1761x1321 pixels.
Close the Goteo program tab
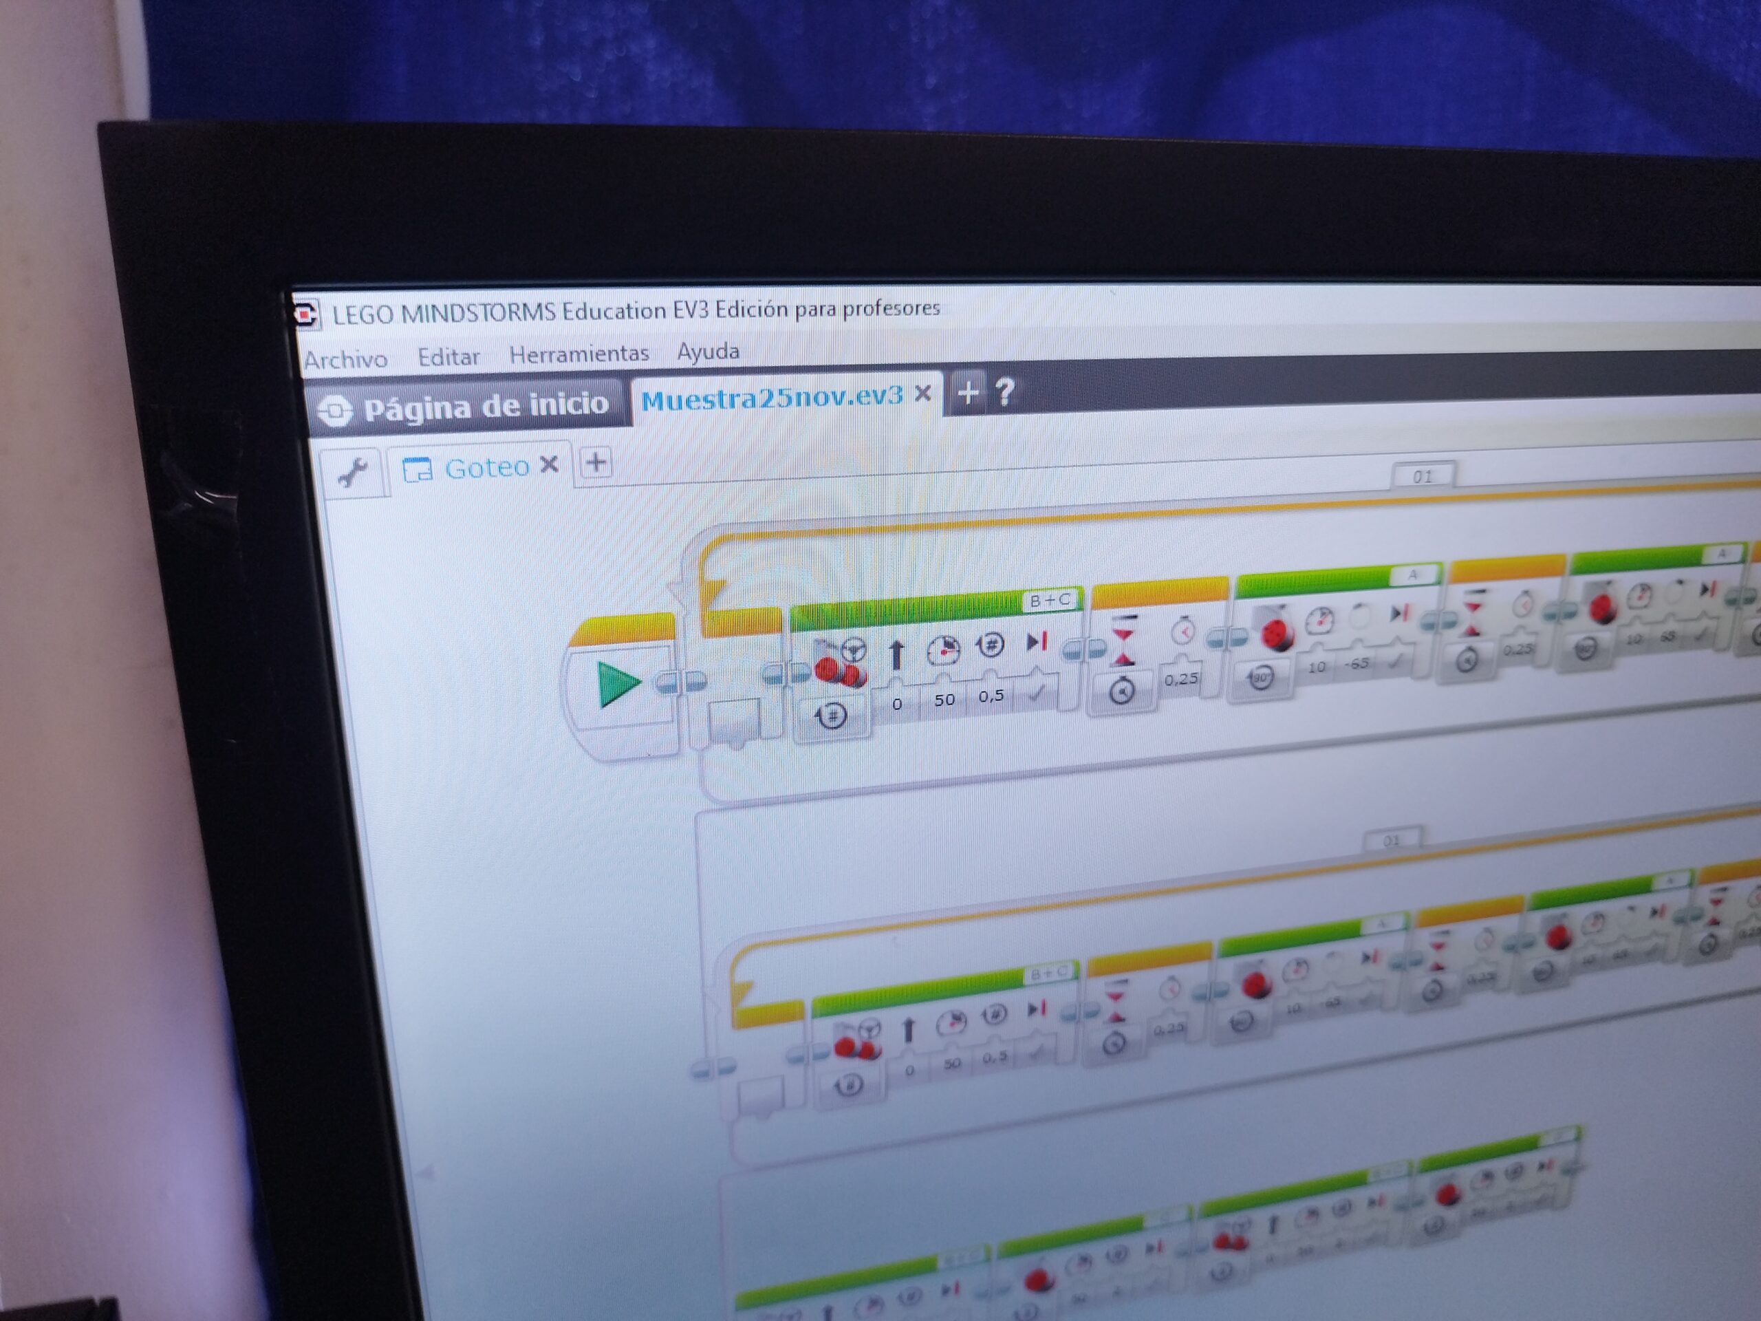coord(550,464)
